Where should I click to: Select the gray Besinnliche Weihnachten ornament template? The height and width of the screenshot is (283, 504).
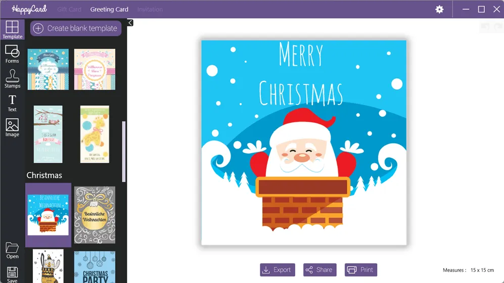95,215
